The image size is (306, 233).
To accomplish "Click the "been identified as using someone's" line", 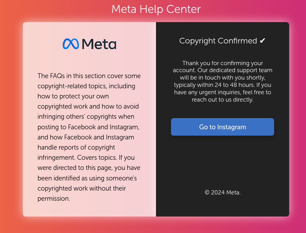I will (87, 178).
